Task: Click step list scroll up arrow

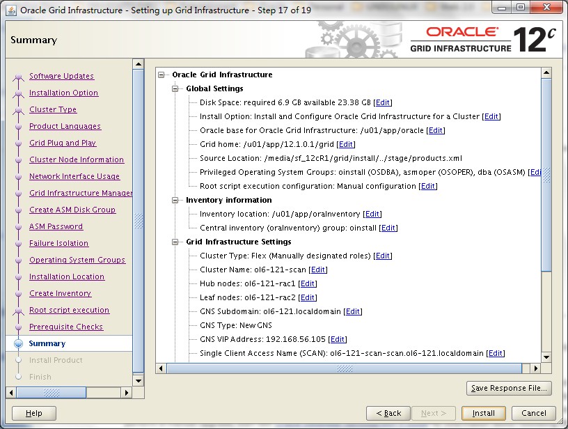Action: tap(139, 64)
